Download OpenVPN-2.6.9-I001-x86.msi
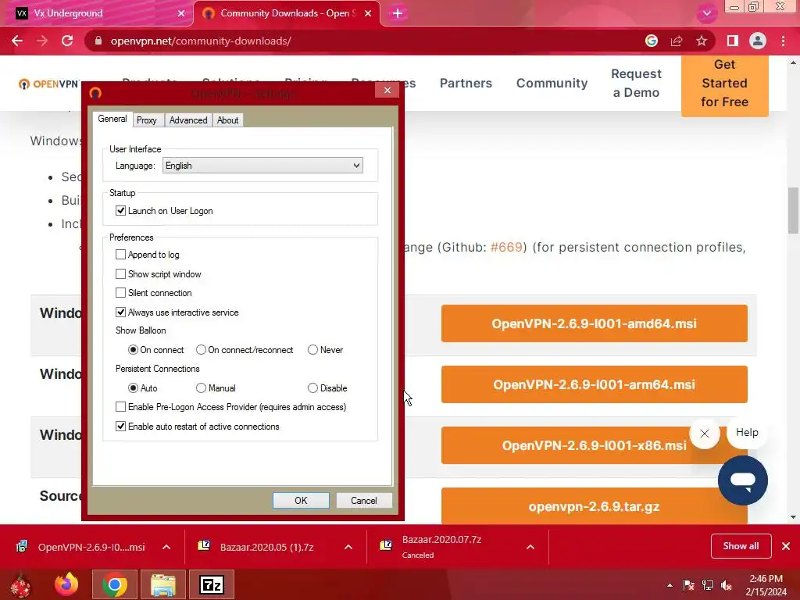 pos(594,445)
